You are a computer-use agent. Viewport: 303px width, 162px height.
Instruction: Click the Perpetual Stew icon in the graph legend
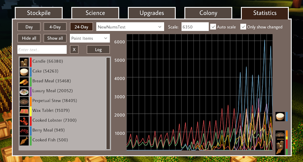pos(280,133)
